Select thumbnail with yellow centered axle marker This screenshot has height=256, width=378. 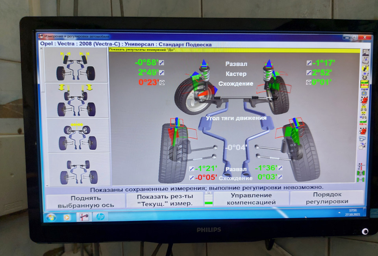coord(78,135)
